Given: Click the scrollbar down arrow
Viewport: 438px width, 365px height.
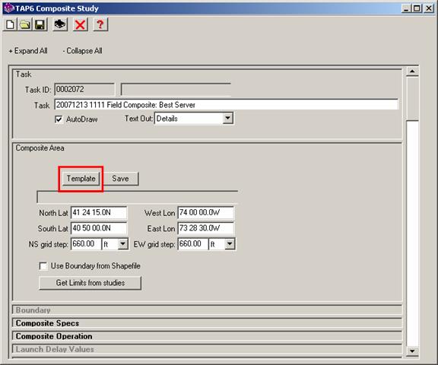Looking at the screenshot, I should (x=412, y=351).
